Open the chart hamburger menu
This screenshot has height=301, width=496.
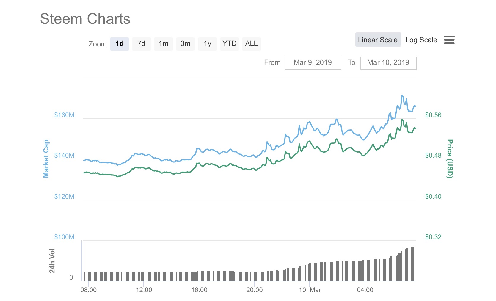click(x=449, y=40)
